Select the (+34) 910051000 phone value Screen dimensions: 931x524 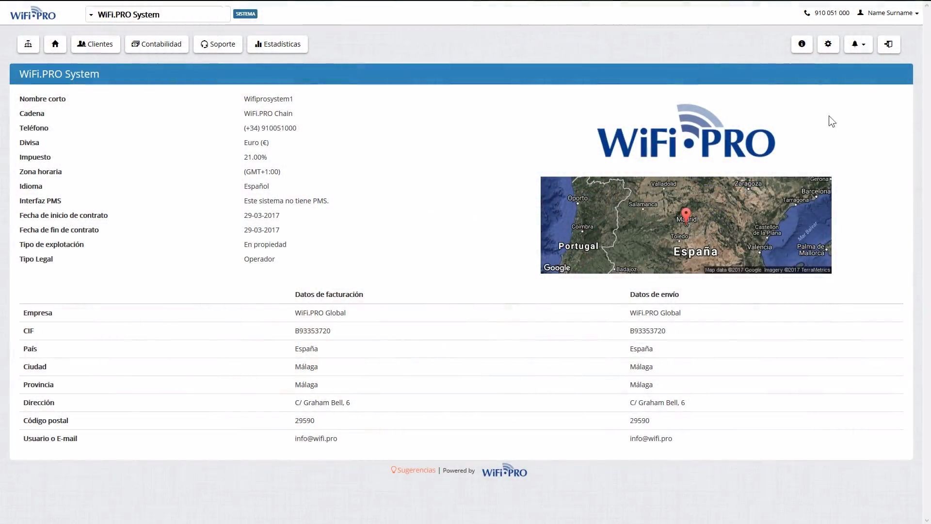(x=270, y=128)
